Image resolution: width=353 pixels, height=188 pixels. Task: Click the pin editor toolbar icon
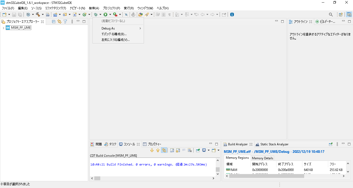tap(224, 14)
